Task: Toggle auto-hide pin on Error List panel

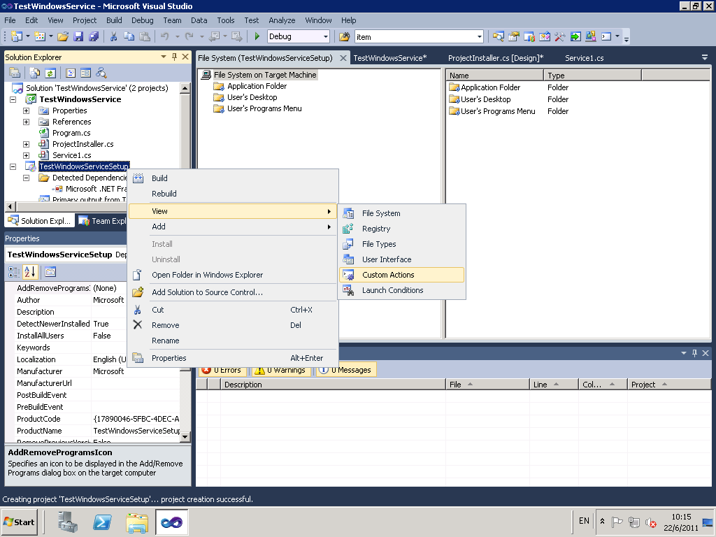Action: pyautogui.click(x=694, y=353)
